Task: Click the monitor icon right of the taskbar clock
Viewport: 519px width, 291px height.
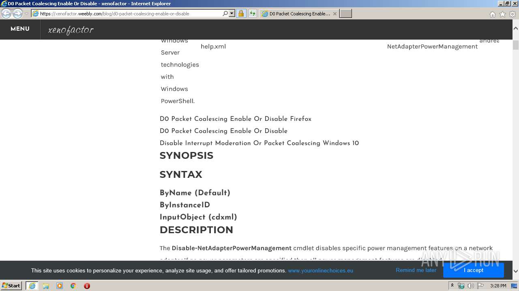Action: click(514, 286)
